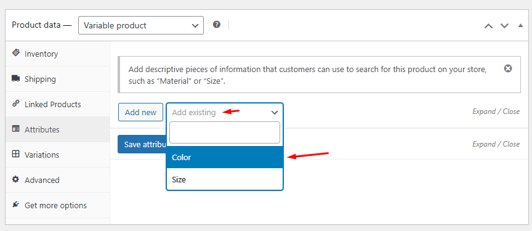
Task: Select Size from the attribute list
Action: pyautogui.click(x=225, y=179)
